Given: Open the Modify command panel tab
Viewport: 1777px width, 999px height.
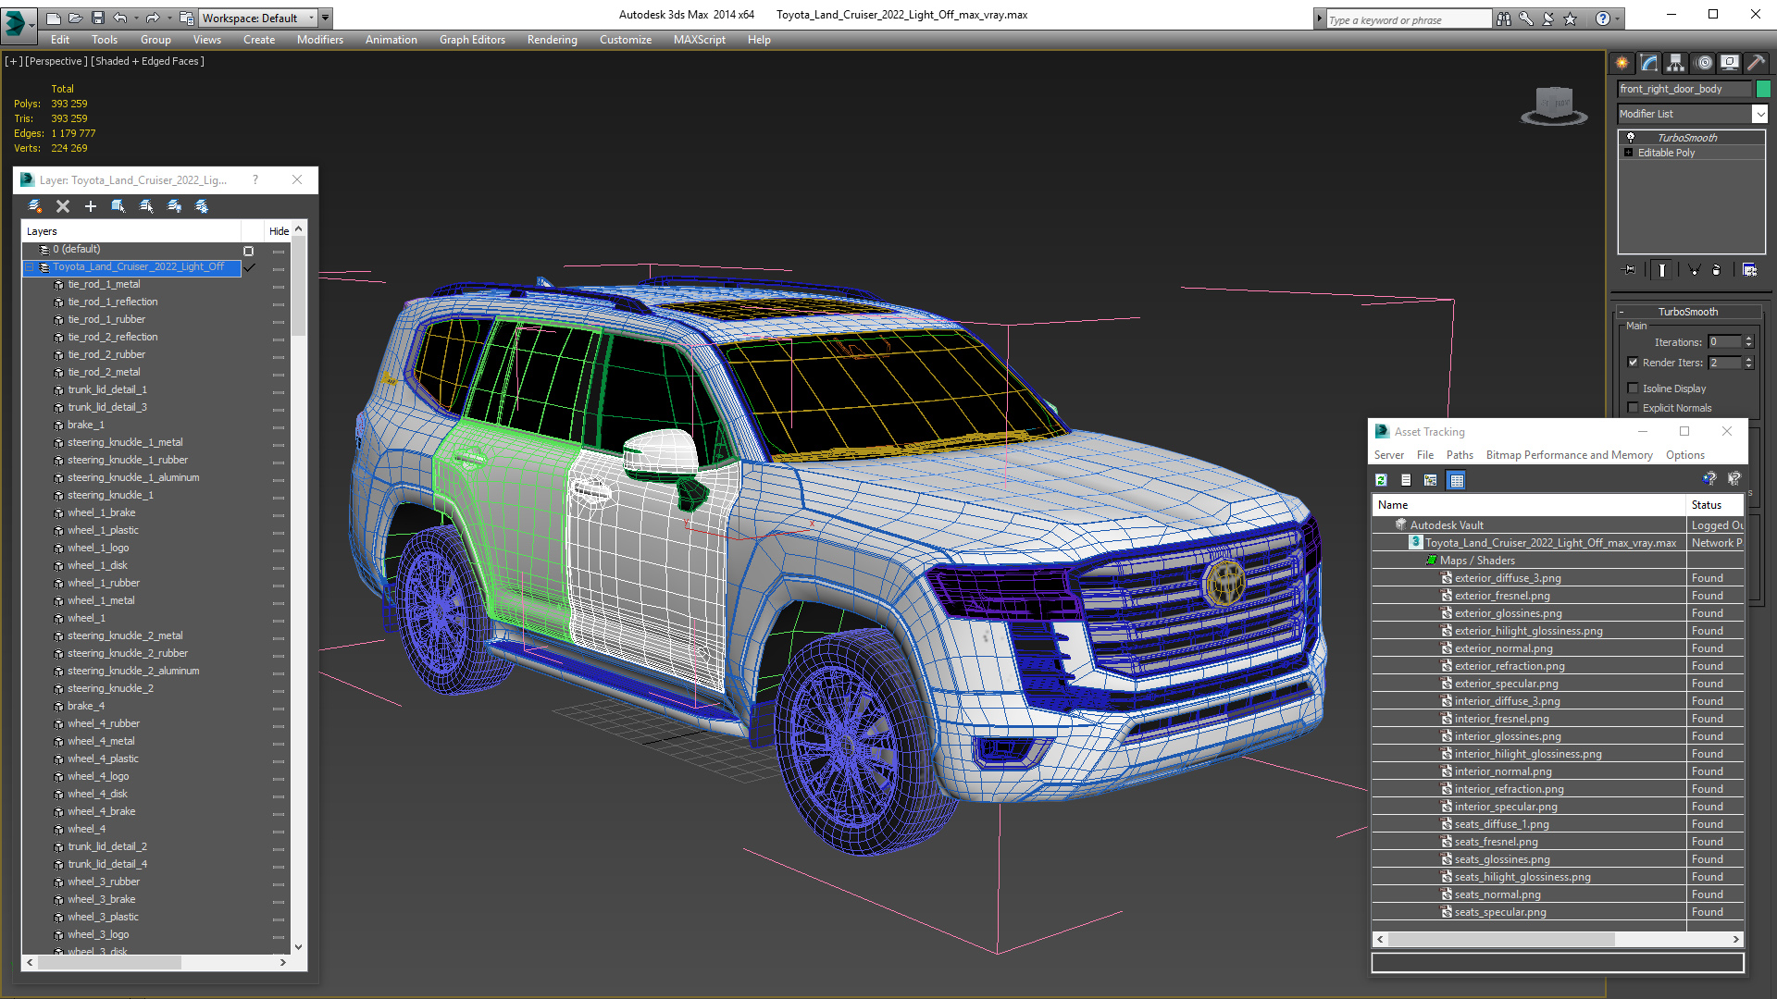Looking at the screenshot, I should point(1649,63).
